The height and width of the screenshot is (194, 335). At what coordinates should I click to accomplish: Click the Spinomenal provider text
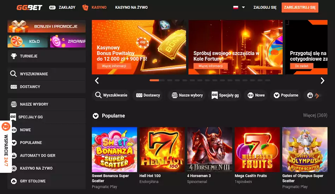click(x=197, y=182)
